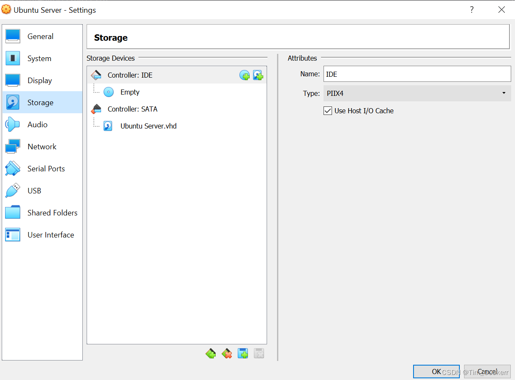This screenshot has height=380, width=515.
Task: Click the USB plug icon
Action: (x=13, y=191)
